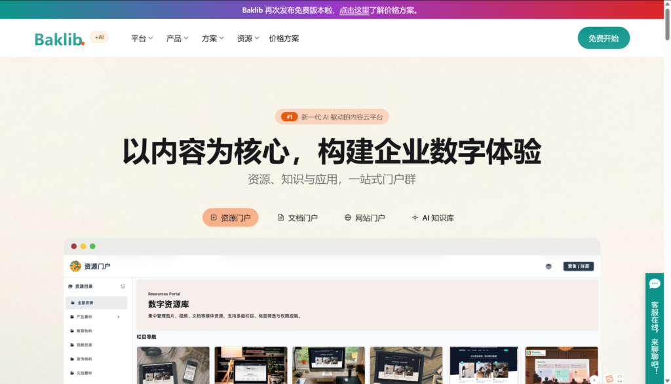Click the layers stack icon near 登录
The image size is (671, 384).
pyautogui.click(x=548, y=266)
